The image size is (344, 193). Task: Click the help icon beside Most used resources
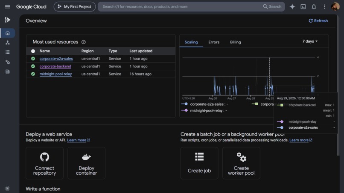[84, 42]
